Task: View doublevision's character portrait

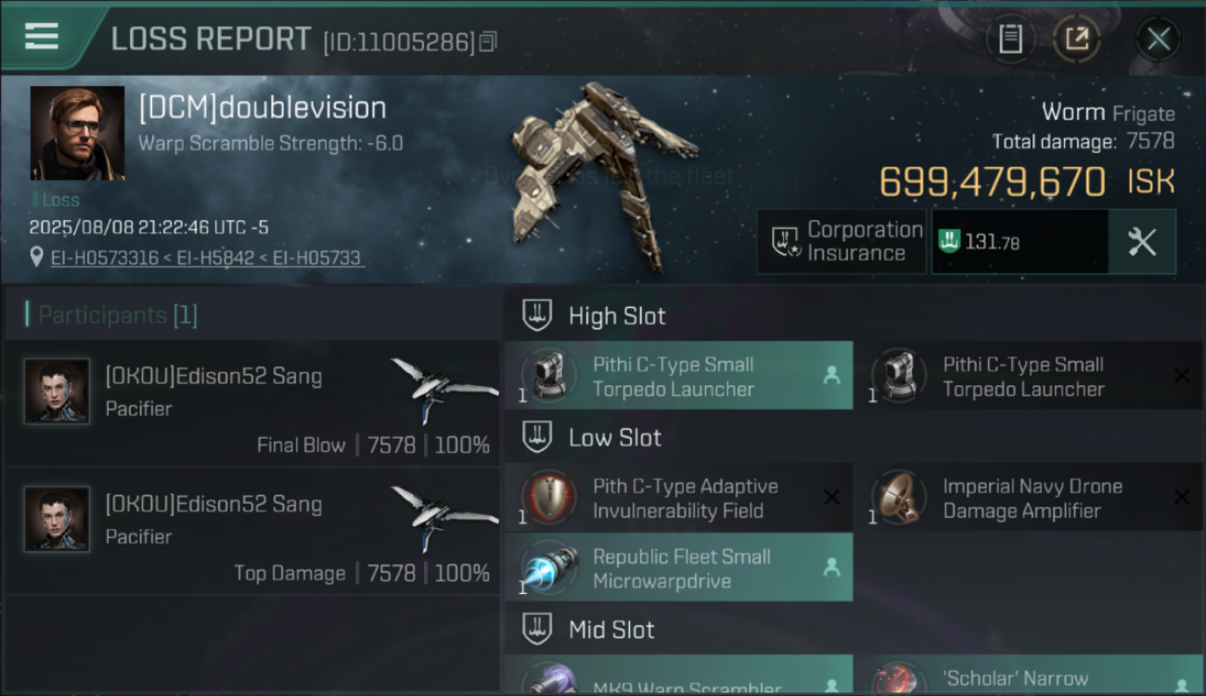Action: tap(77, 133)
